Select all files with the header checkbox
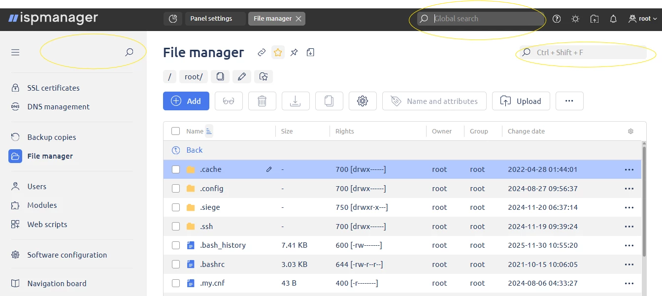662x296 pixels. [x=176, y=131]
